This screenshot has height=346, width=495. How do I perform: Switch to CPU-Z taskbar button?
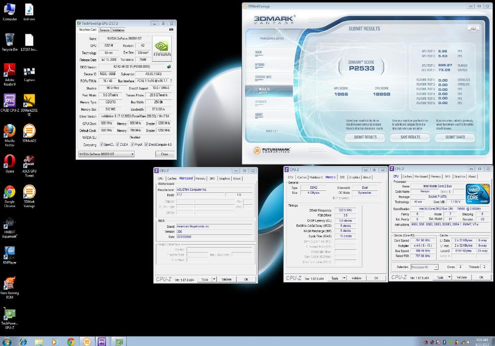[101, 342]
